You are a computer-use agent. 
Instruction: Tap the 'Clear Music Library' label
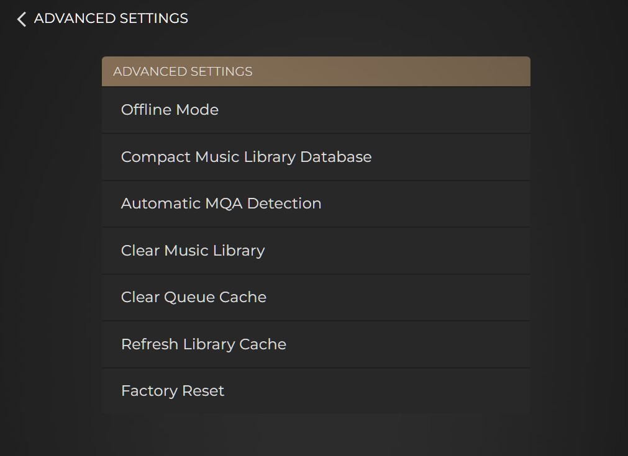pos(193,251)
